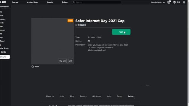The image size is (189, 106).
Task: Open the Jobs footer link
Action: [x=62, y=96]
